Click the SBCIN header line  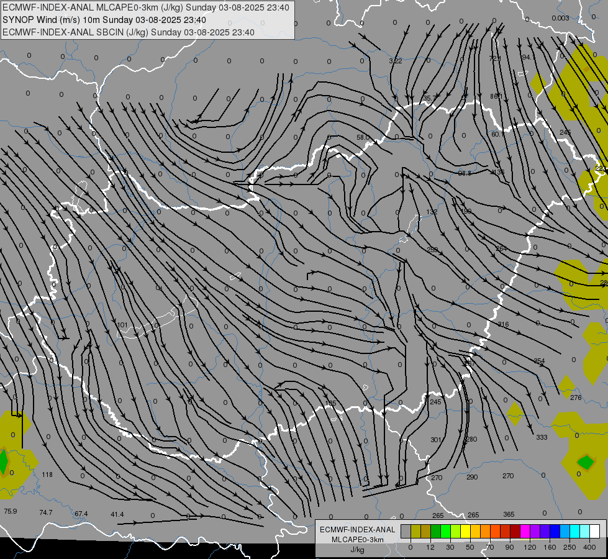(x=129, y=32)
